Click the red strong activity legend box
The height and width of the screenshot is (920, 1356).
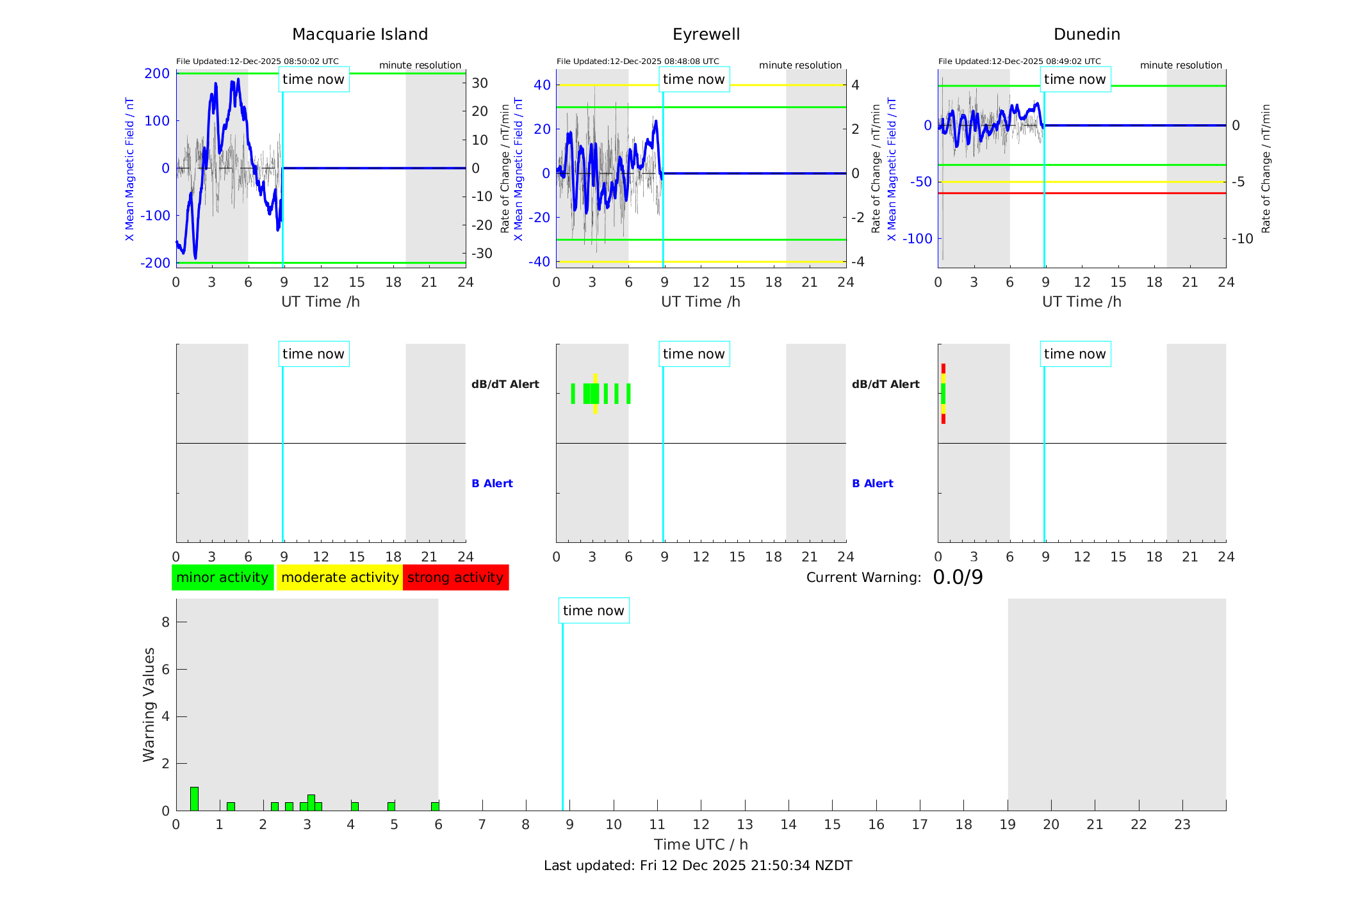coord(455,577)
